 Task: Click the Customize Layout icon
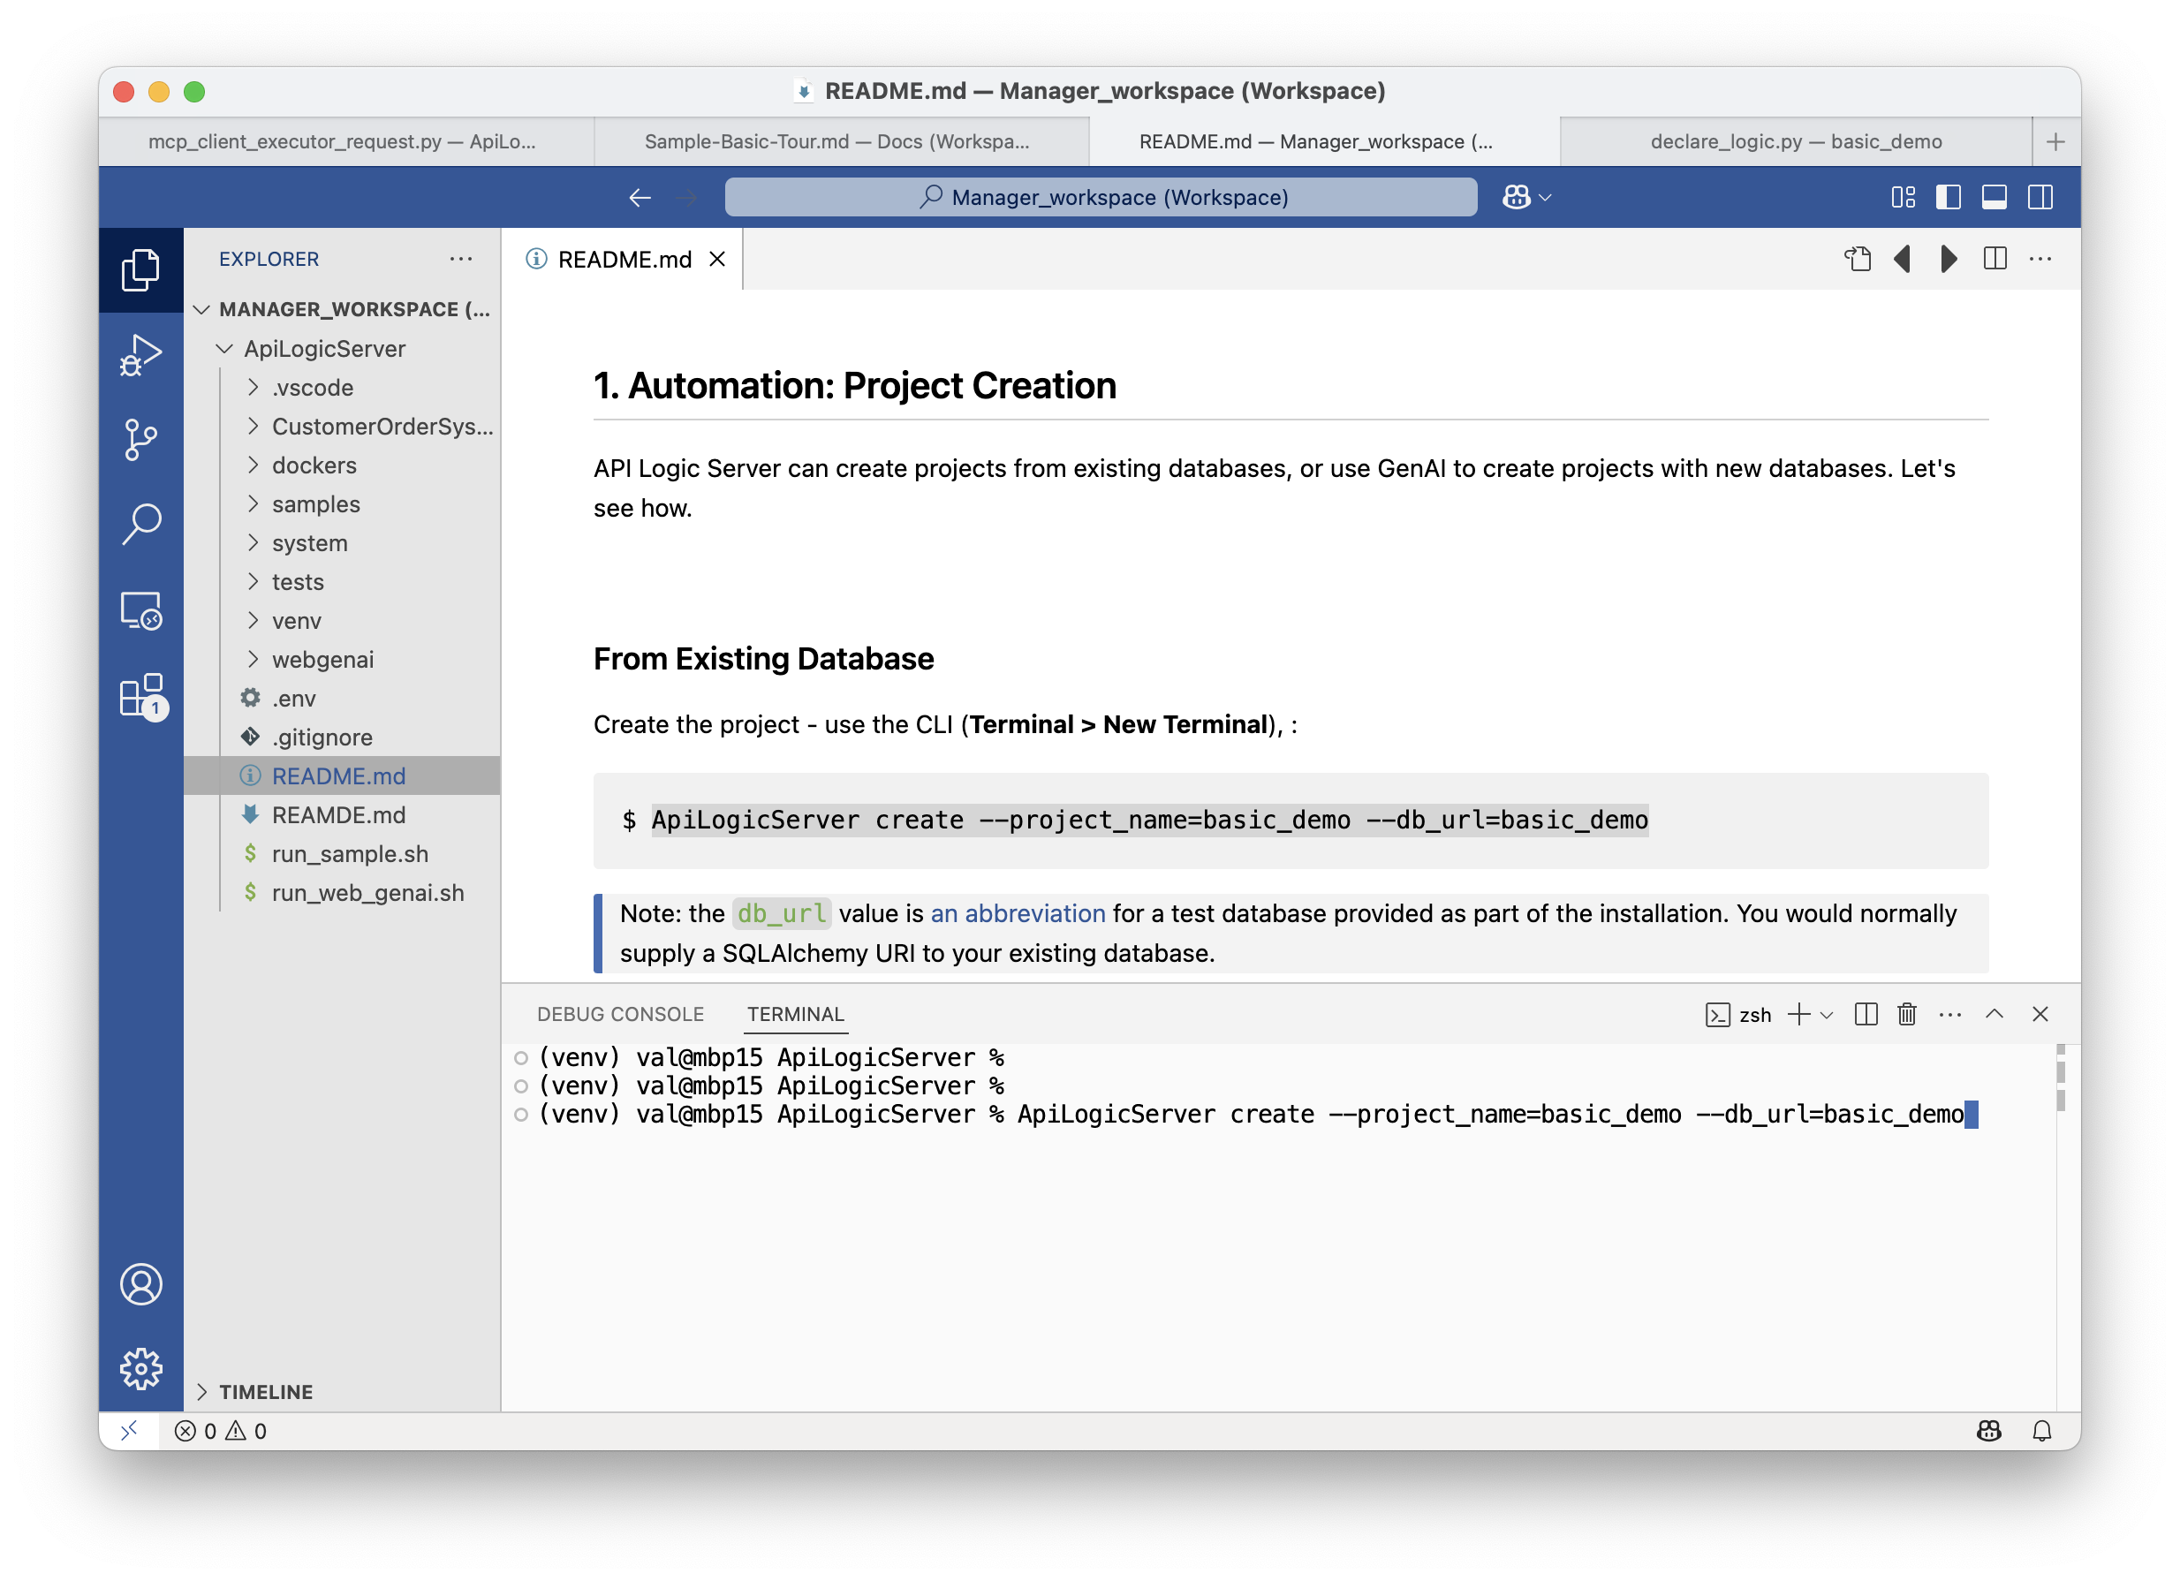tap(1903, 197)
